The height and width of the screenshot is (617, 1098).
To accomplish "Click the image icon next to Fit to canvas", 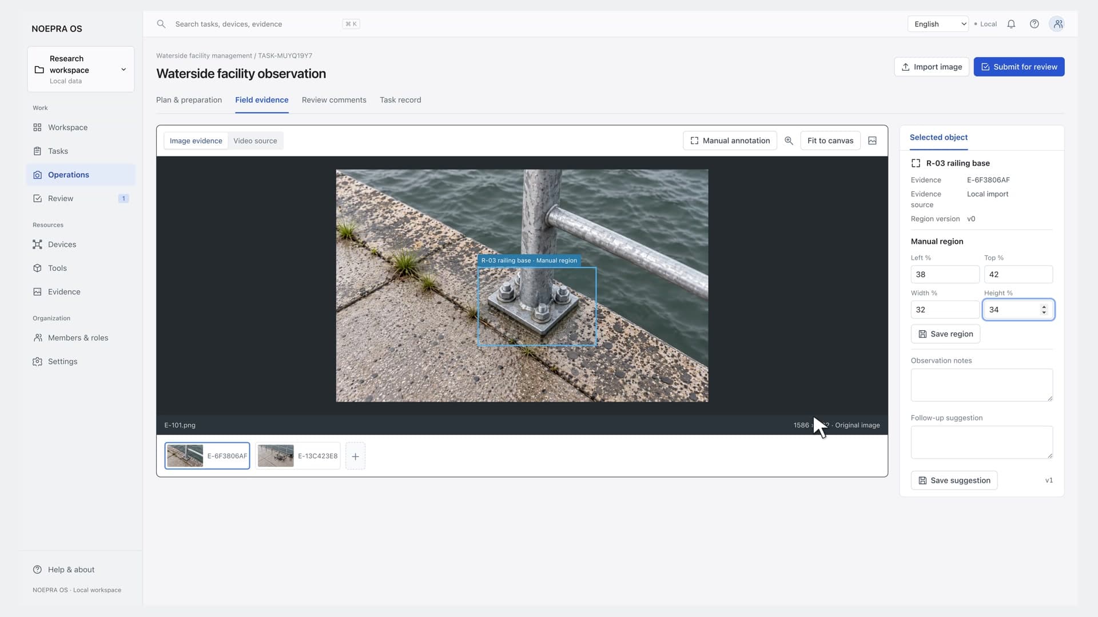I will (x=872, y=141).
